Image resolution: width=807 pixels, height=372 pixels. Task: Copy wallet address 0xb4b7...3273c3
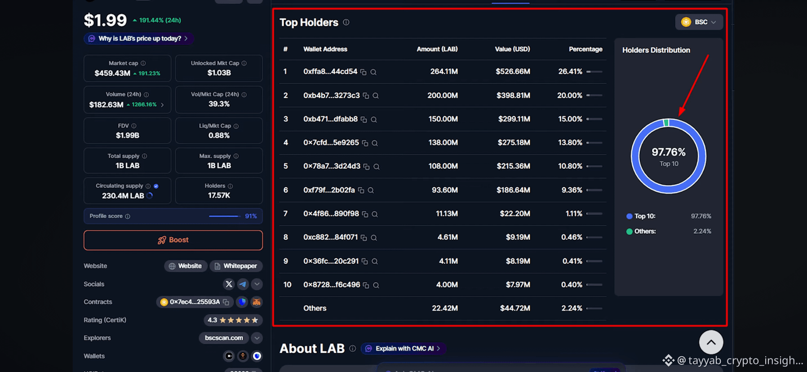[366, 96]
